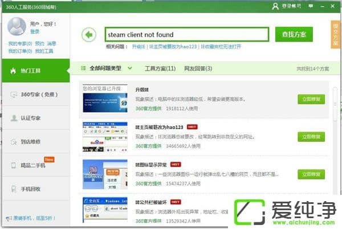342x229 pixels.
Task: Open 认证专家 sidebar item
Action: coord(36,118)
